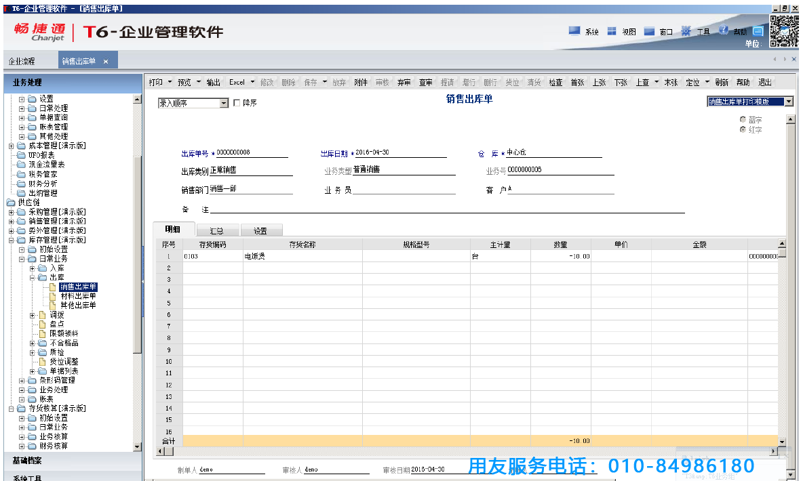Image resolution: width=801 pixels, height=481 pixels.
Task: Click the 检查 toolbar button
Action: (555, 82)
